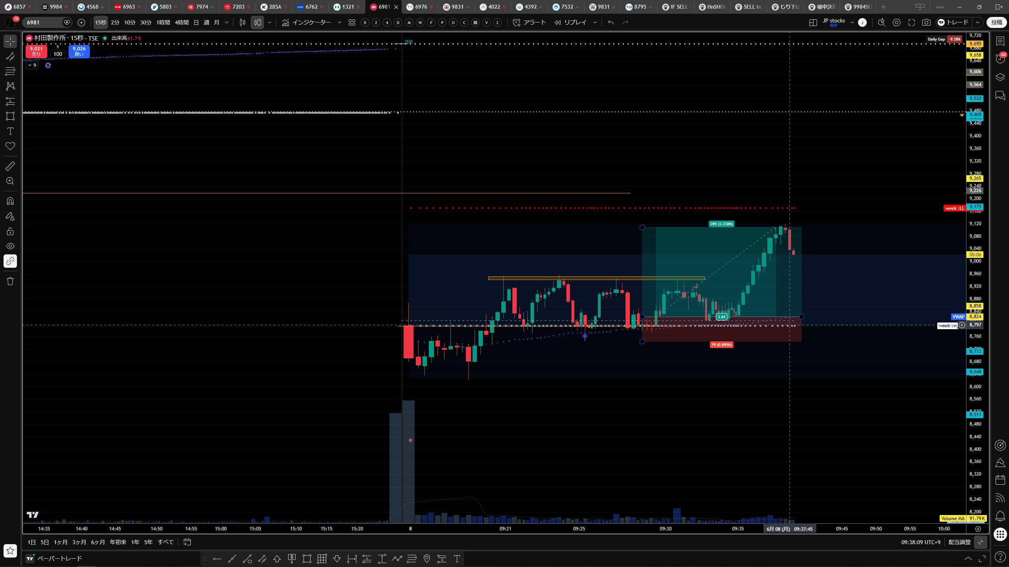
Task: Collapse the indicator legend showing 9
Action: tap(32, 65)
